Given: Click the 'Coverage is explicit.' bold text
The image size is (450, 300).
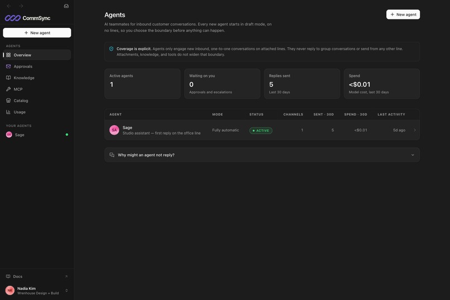Looking at the screenshot, I should [x=134, y=49].
